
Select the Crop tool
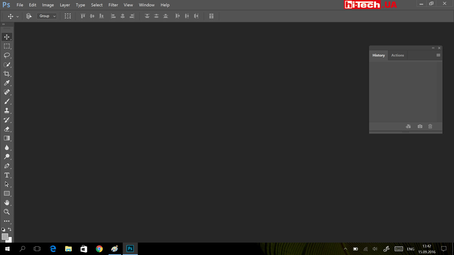click(x=7, y=74)
